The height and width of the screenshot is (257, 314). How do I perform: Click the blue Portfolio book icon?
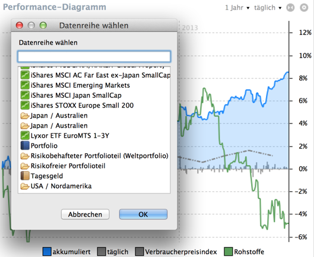click(25, 145)
